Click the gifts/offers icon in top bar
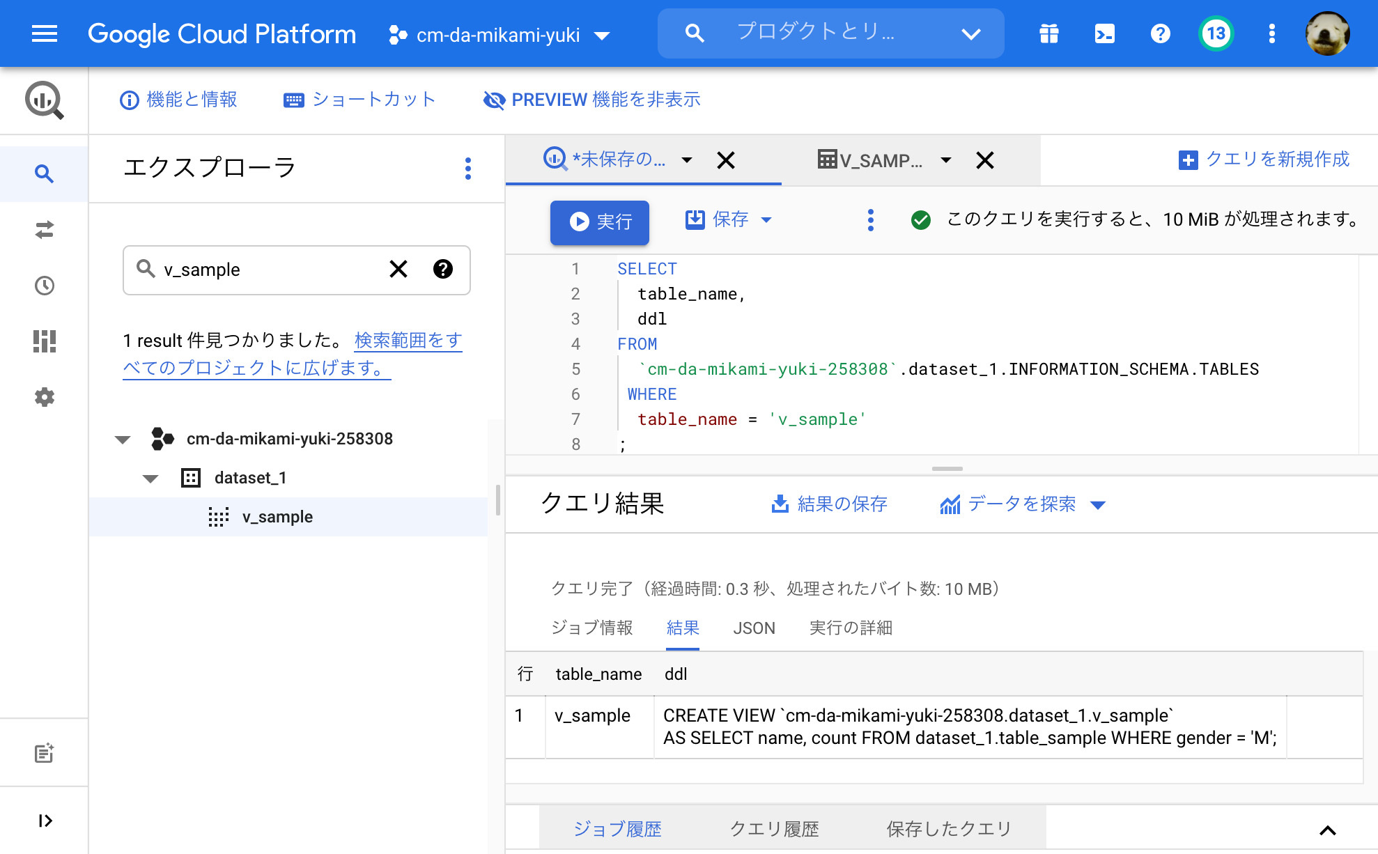 click(x=1048, y=33)
